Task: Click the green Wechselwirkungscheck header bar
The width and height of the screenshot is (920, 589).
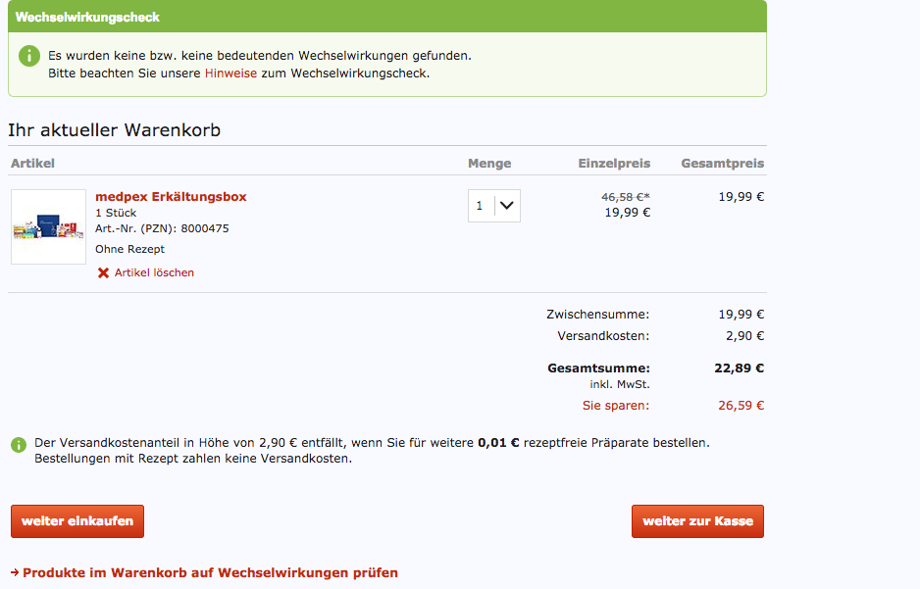Action: [x=386, y=17]
